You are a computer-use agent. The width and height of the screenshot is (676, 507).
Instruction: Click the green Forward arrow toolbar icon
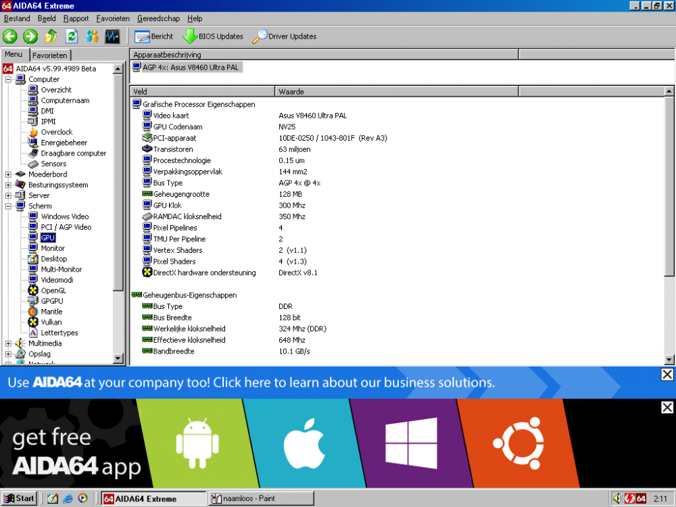pos(30,37)
